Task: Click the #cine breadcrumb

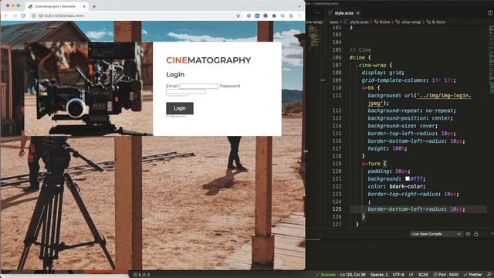Action: (x=384, y=22)
